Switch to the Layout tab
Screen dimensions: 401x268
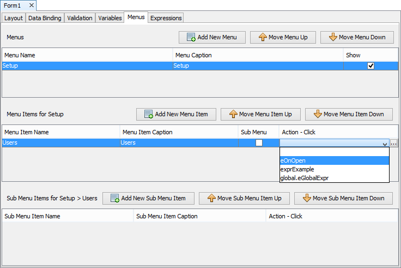coord(14,18)
